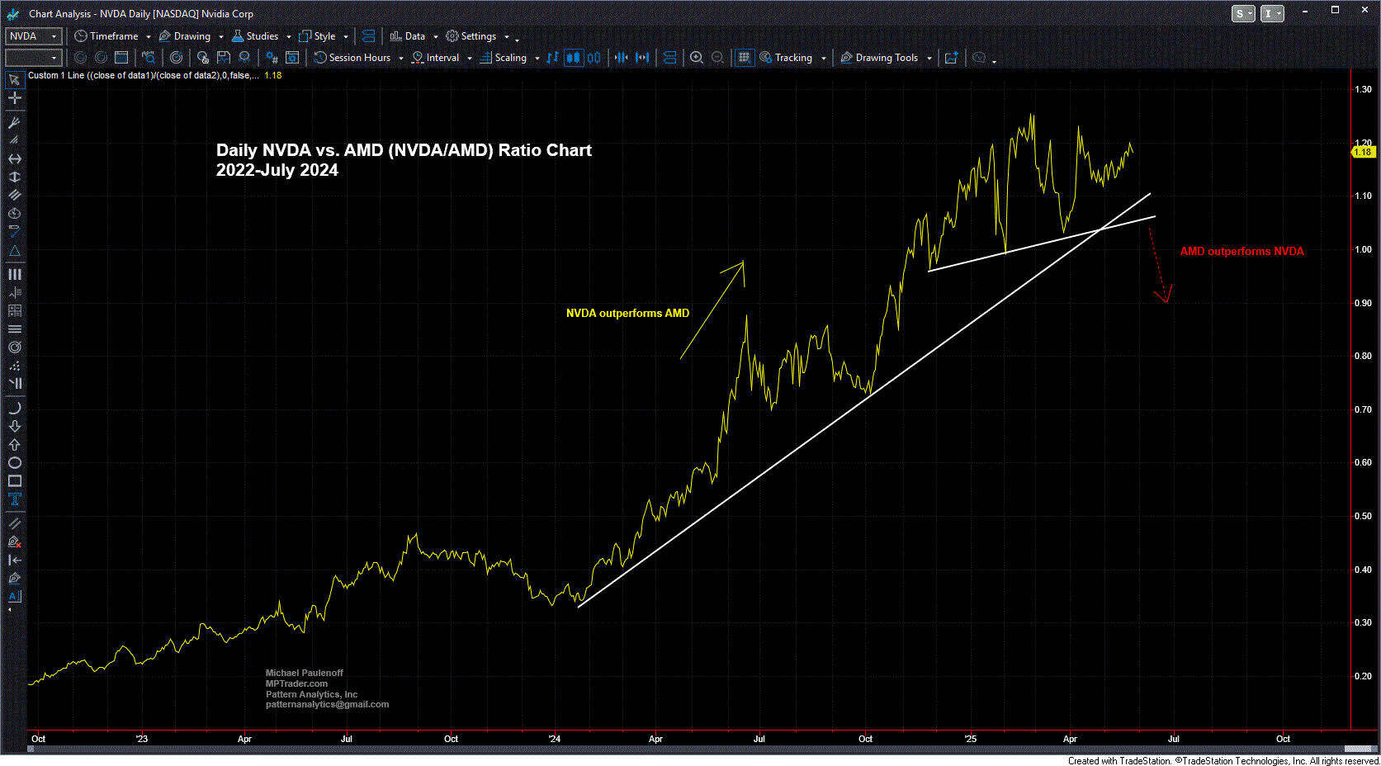The width and height of the screenshot is (1381, 766).
Task: Open the Drawing menu
Action: click(x=185, y=36)
